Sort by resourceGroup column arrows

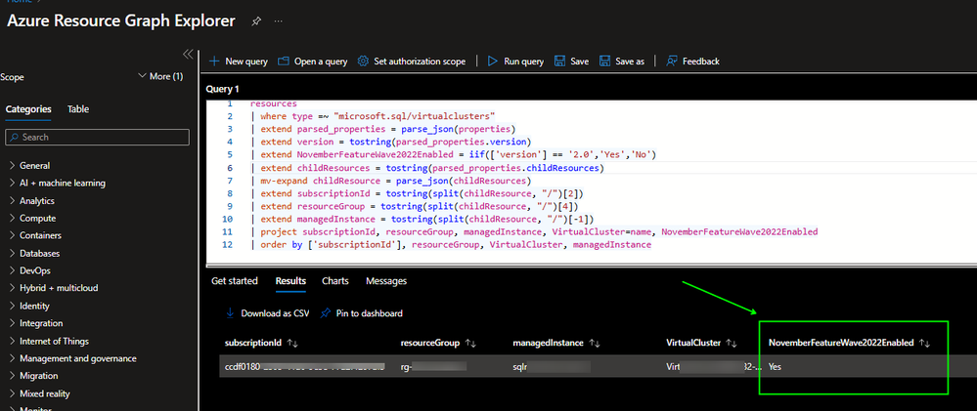point(471,344)
